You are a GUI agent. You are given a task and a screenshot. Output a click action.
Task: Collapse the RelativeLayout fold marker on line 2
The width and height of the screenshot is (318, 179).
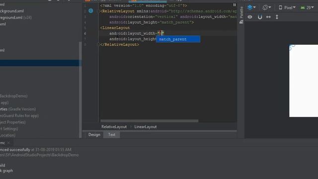click(98, 11)
